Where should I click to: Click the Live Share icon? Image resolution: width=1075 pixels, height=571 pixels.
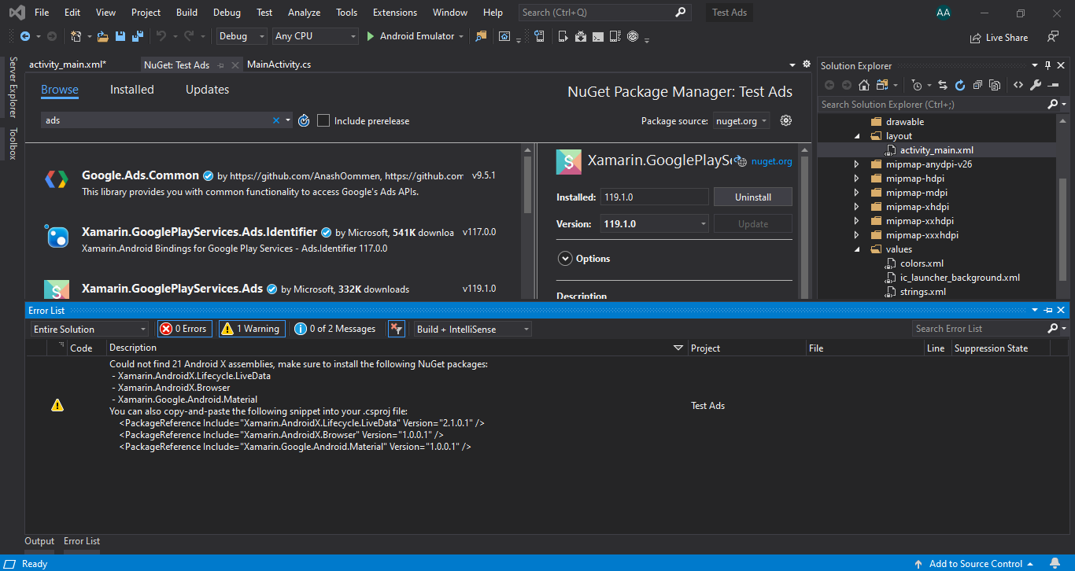[976, 37]
